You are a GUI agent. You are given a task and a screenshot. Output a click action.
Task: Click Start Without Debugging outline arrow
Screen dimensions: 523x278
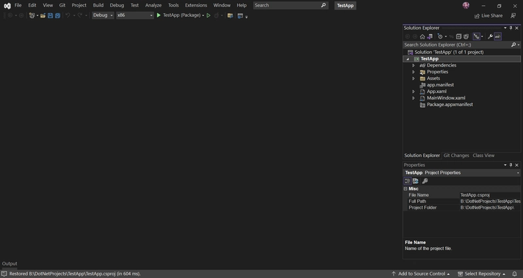(x=209, y=15)
